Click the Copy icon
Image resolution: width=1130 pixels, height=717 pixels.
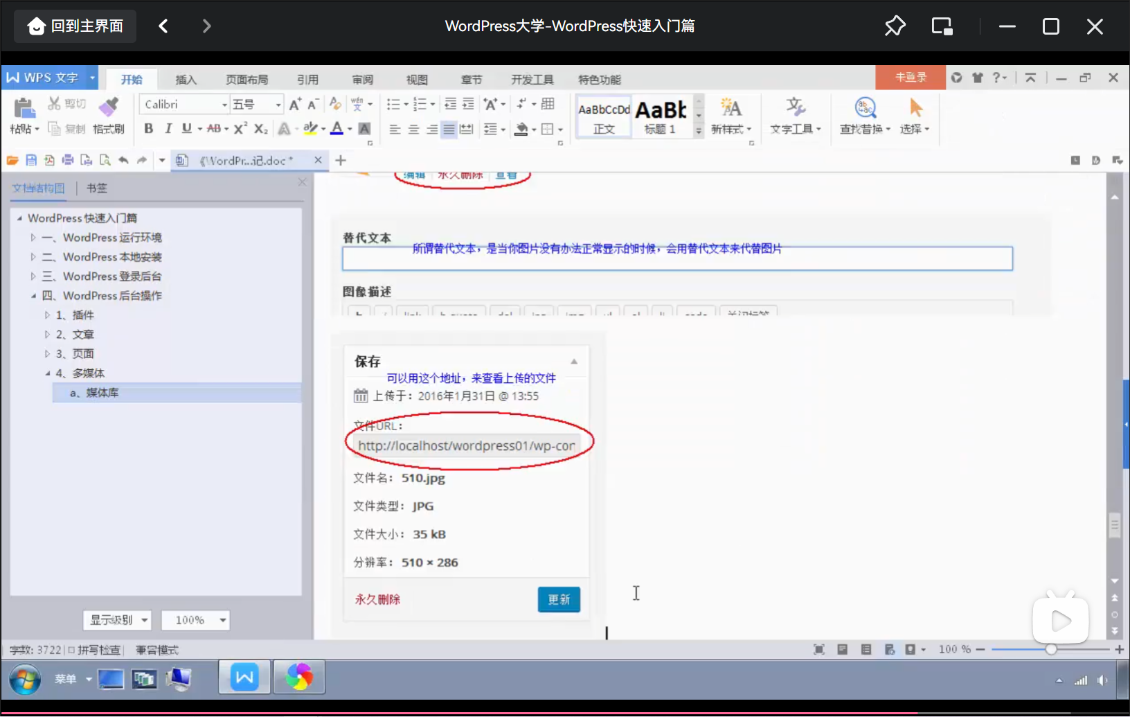(54, 128)
